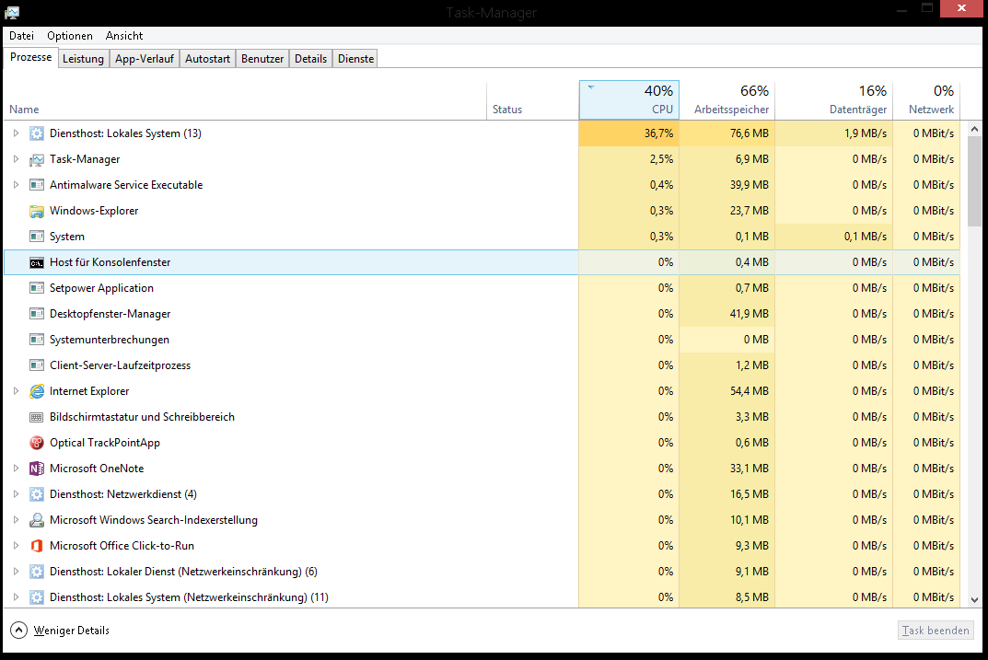Expand Diensthost: Netzwerkdienst (4)
988x660 pixels.
17,494
